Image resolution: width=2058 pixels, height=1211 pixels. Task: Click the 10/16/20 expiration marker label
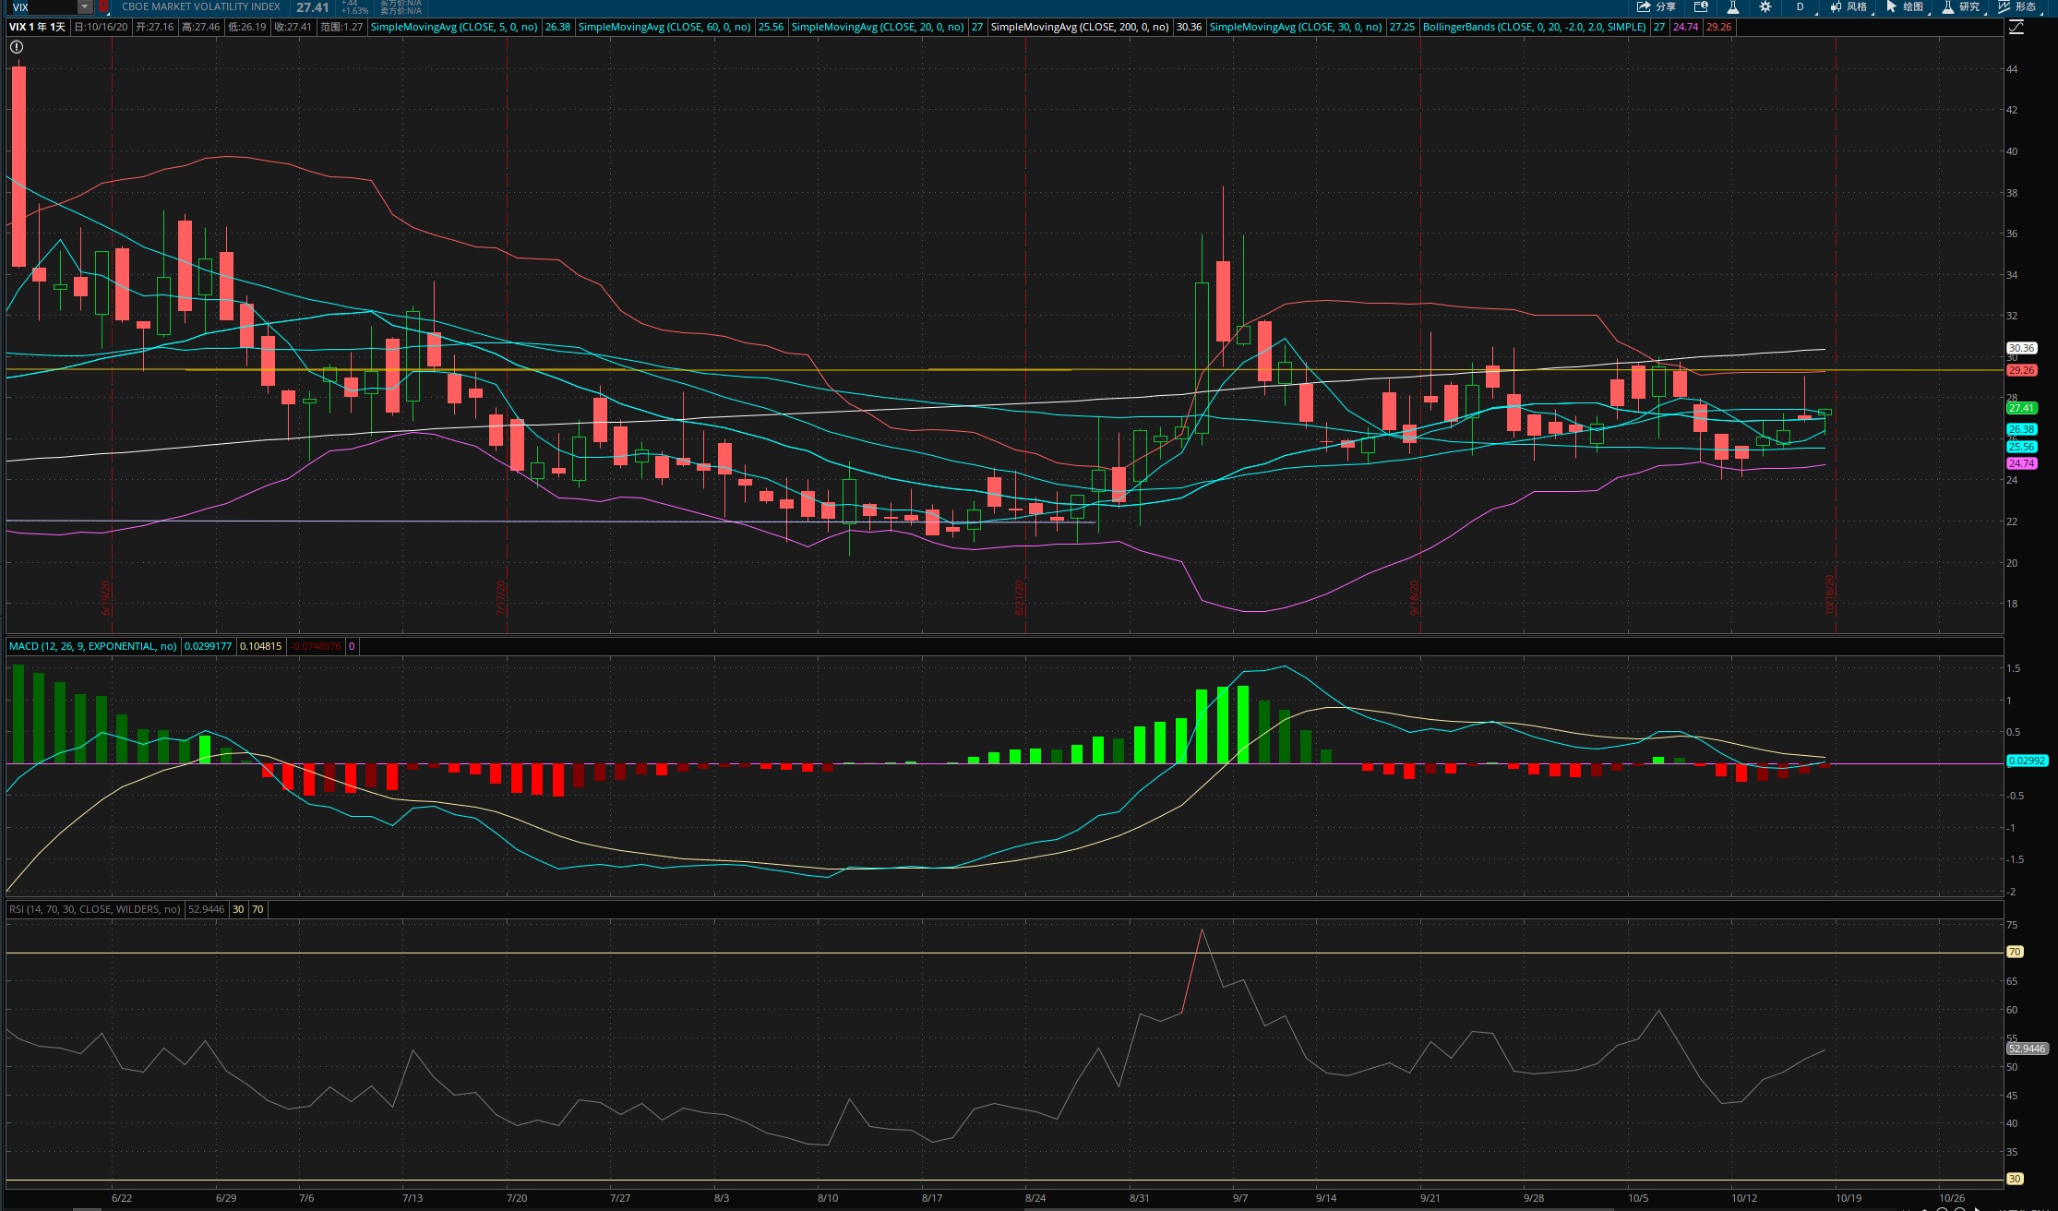[x=1829, y=595]
